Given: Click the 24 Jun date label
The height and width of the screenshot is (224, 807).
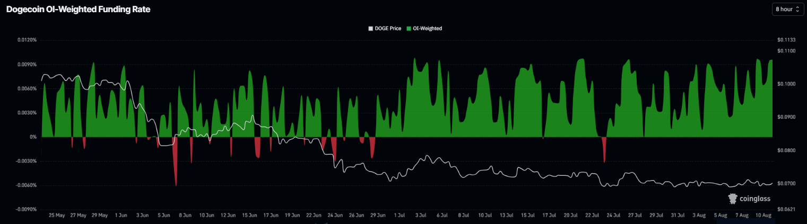Looking at the screenshot, I should [335, 216].
